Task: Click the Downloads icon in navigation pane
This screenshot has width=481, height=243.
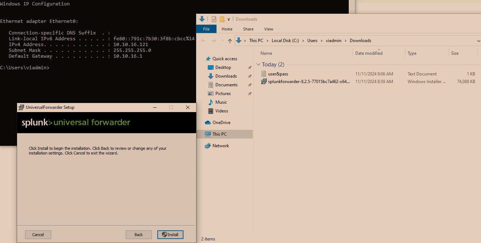Action: click(211, 76)
